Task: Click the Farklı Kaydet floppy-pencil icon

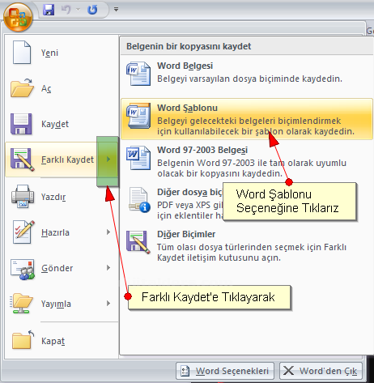Action: tap(23, 160)
